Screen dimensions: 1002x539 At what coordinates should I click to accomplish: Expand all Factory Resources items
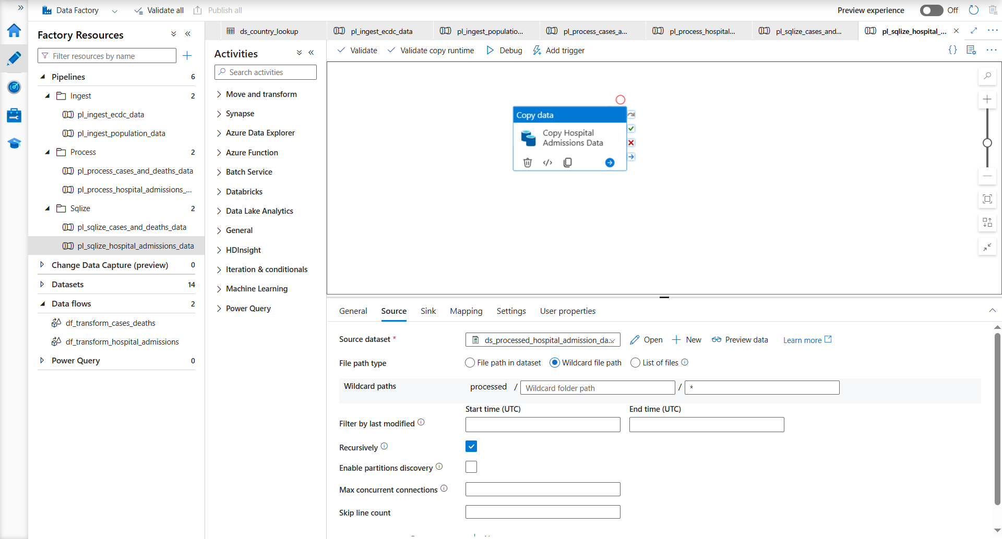tap(174, 34)
